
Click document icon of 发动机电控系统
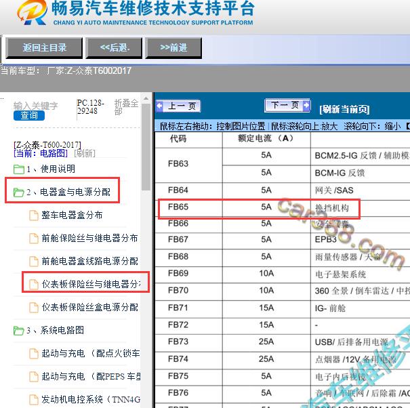click(34, 399)
